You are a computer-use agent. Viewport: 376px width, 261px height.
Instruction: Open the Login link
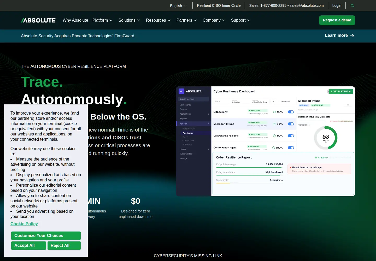[337, 5]
